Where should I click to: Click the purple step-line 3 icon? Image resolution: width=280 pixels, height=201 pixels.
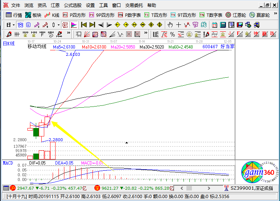point(37,25)
